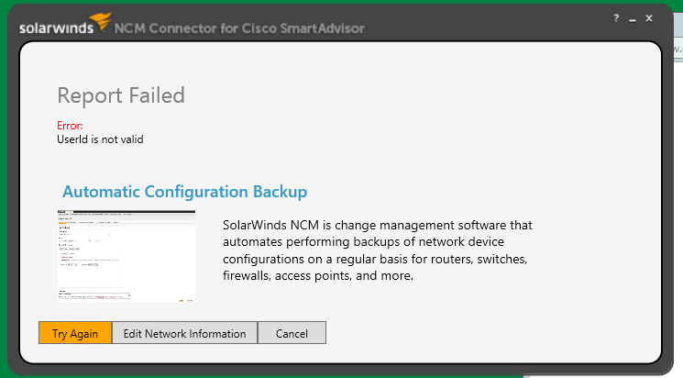Image resolution: width=683 pixels, height=378 pixels.
Task: Minimize the NCM Connector window
Action: [x=633, y=19]
